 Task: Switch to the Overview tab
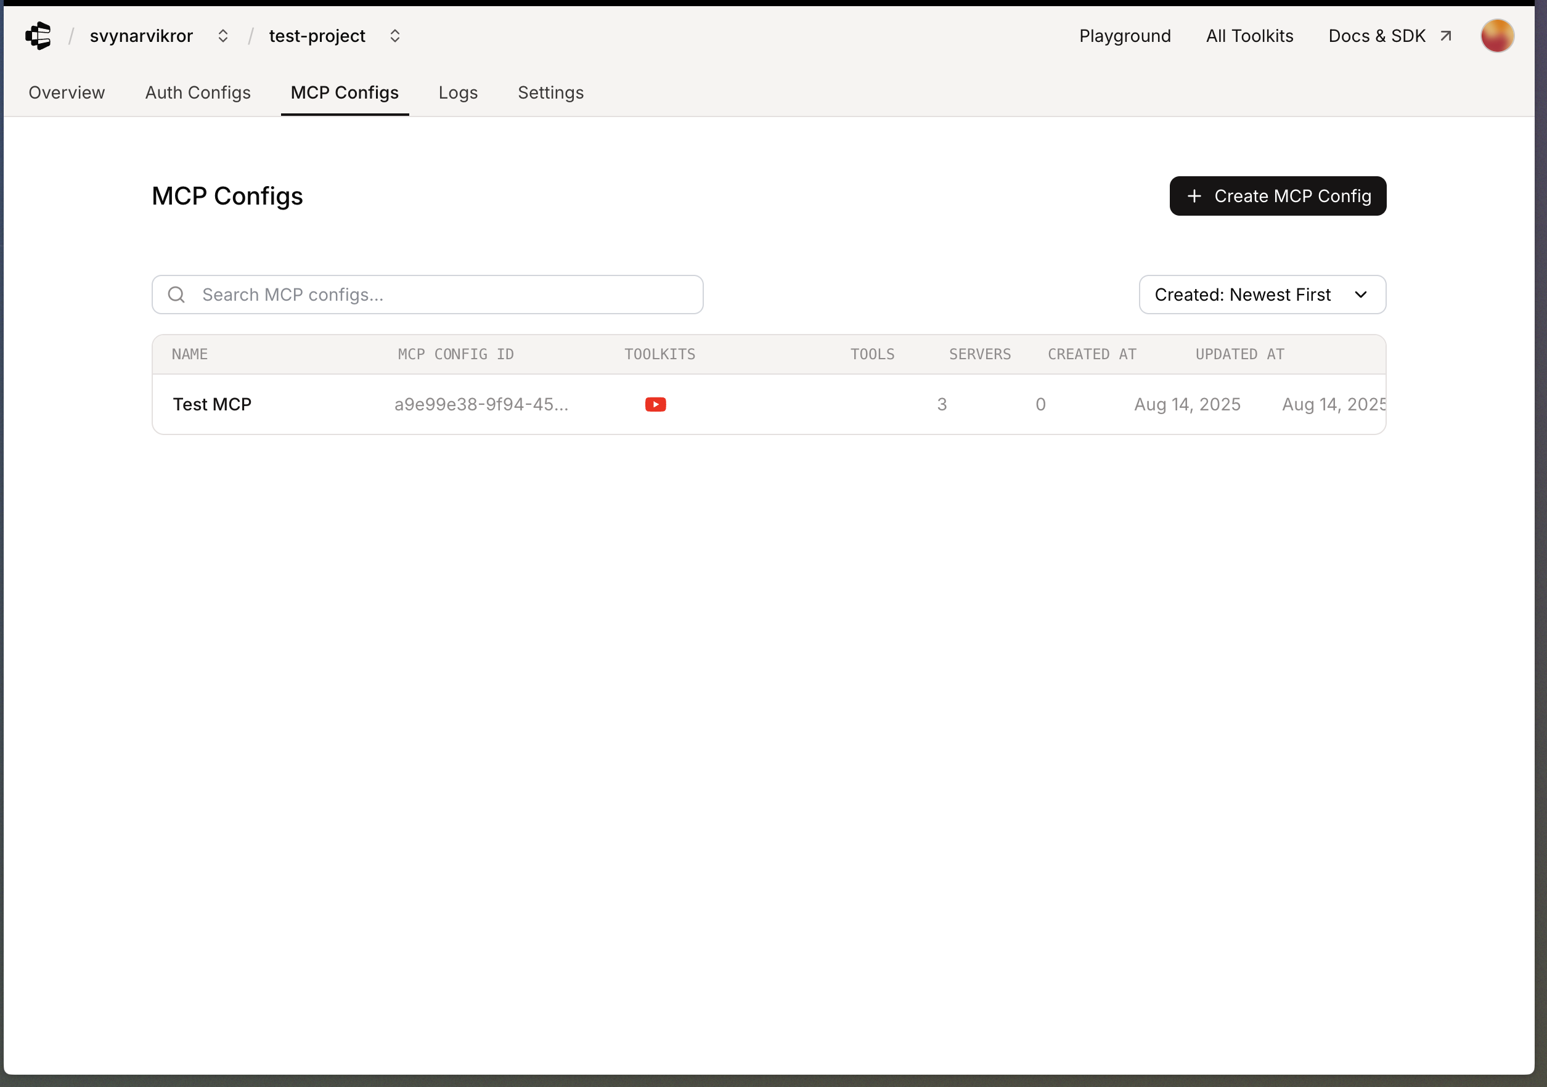(67, 92)
